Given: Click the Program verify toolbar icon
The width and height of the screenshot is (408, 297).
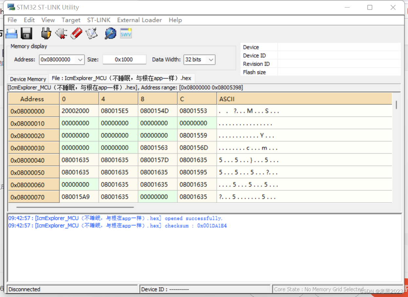Looking at the screenshot, I should [x=91, y=34].
